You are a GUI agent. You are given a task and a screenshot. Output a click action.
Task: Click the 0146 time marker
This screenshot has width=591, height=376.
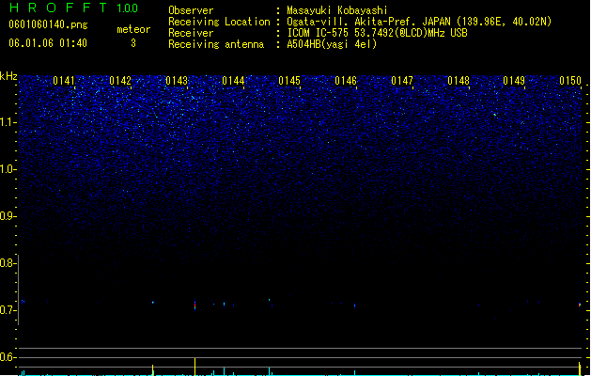point(346,81)
